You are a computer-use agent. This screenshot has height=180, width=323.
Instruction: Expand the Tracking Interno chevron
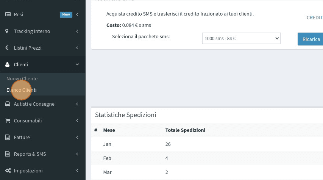tap(77, 31)
